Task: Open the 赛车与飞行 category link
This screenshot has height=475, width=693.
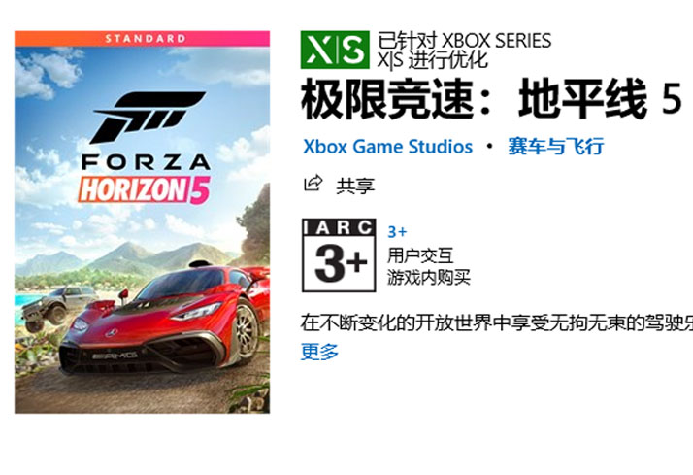Action: click(x=555, y=147)
